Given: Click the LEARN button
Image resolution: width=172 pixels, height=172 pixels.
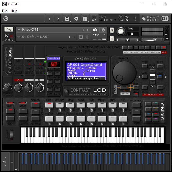Looking at the screenshot, I should (145, 77).
